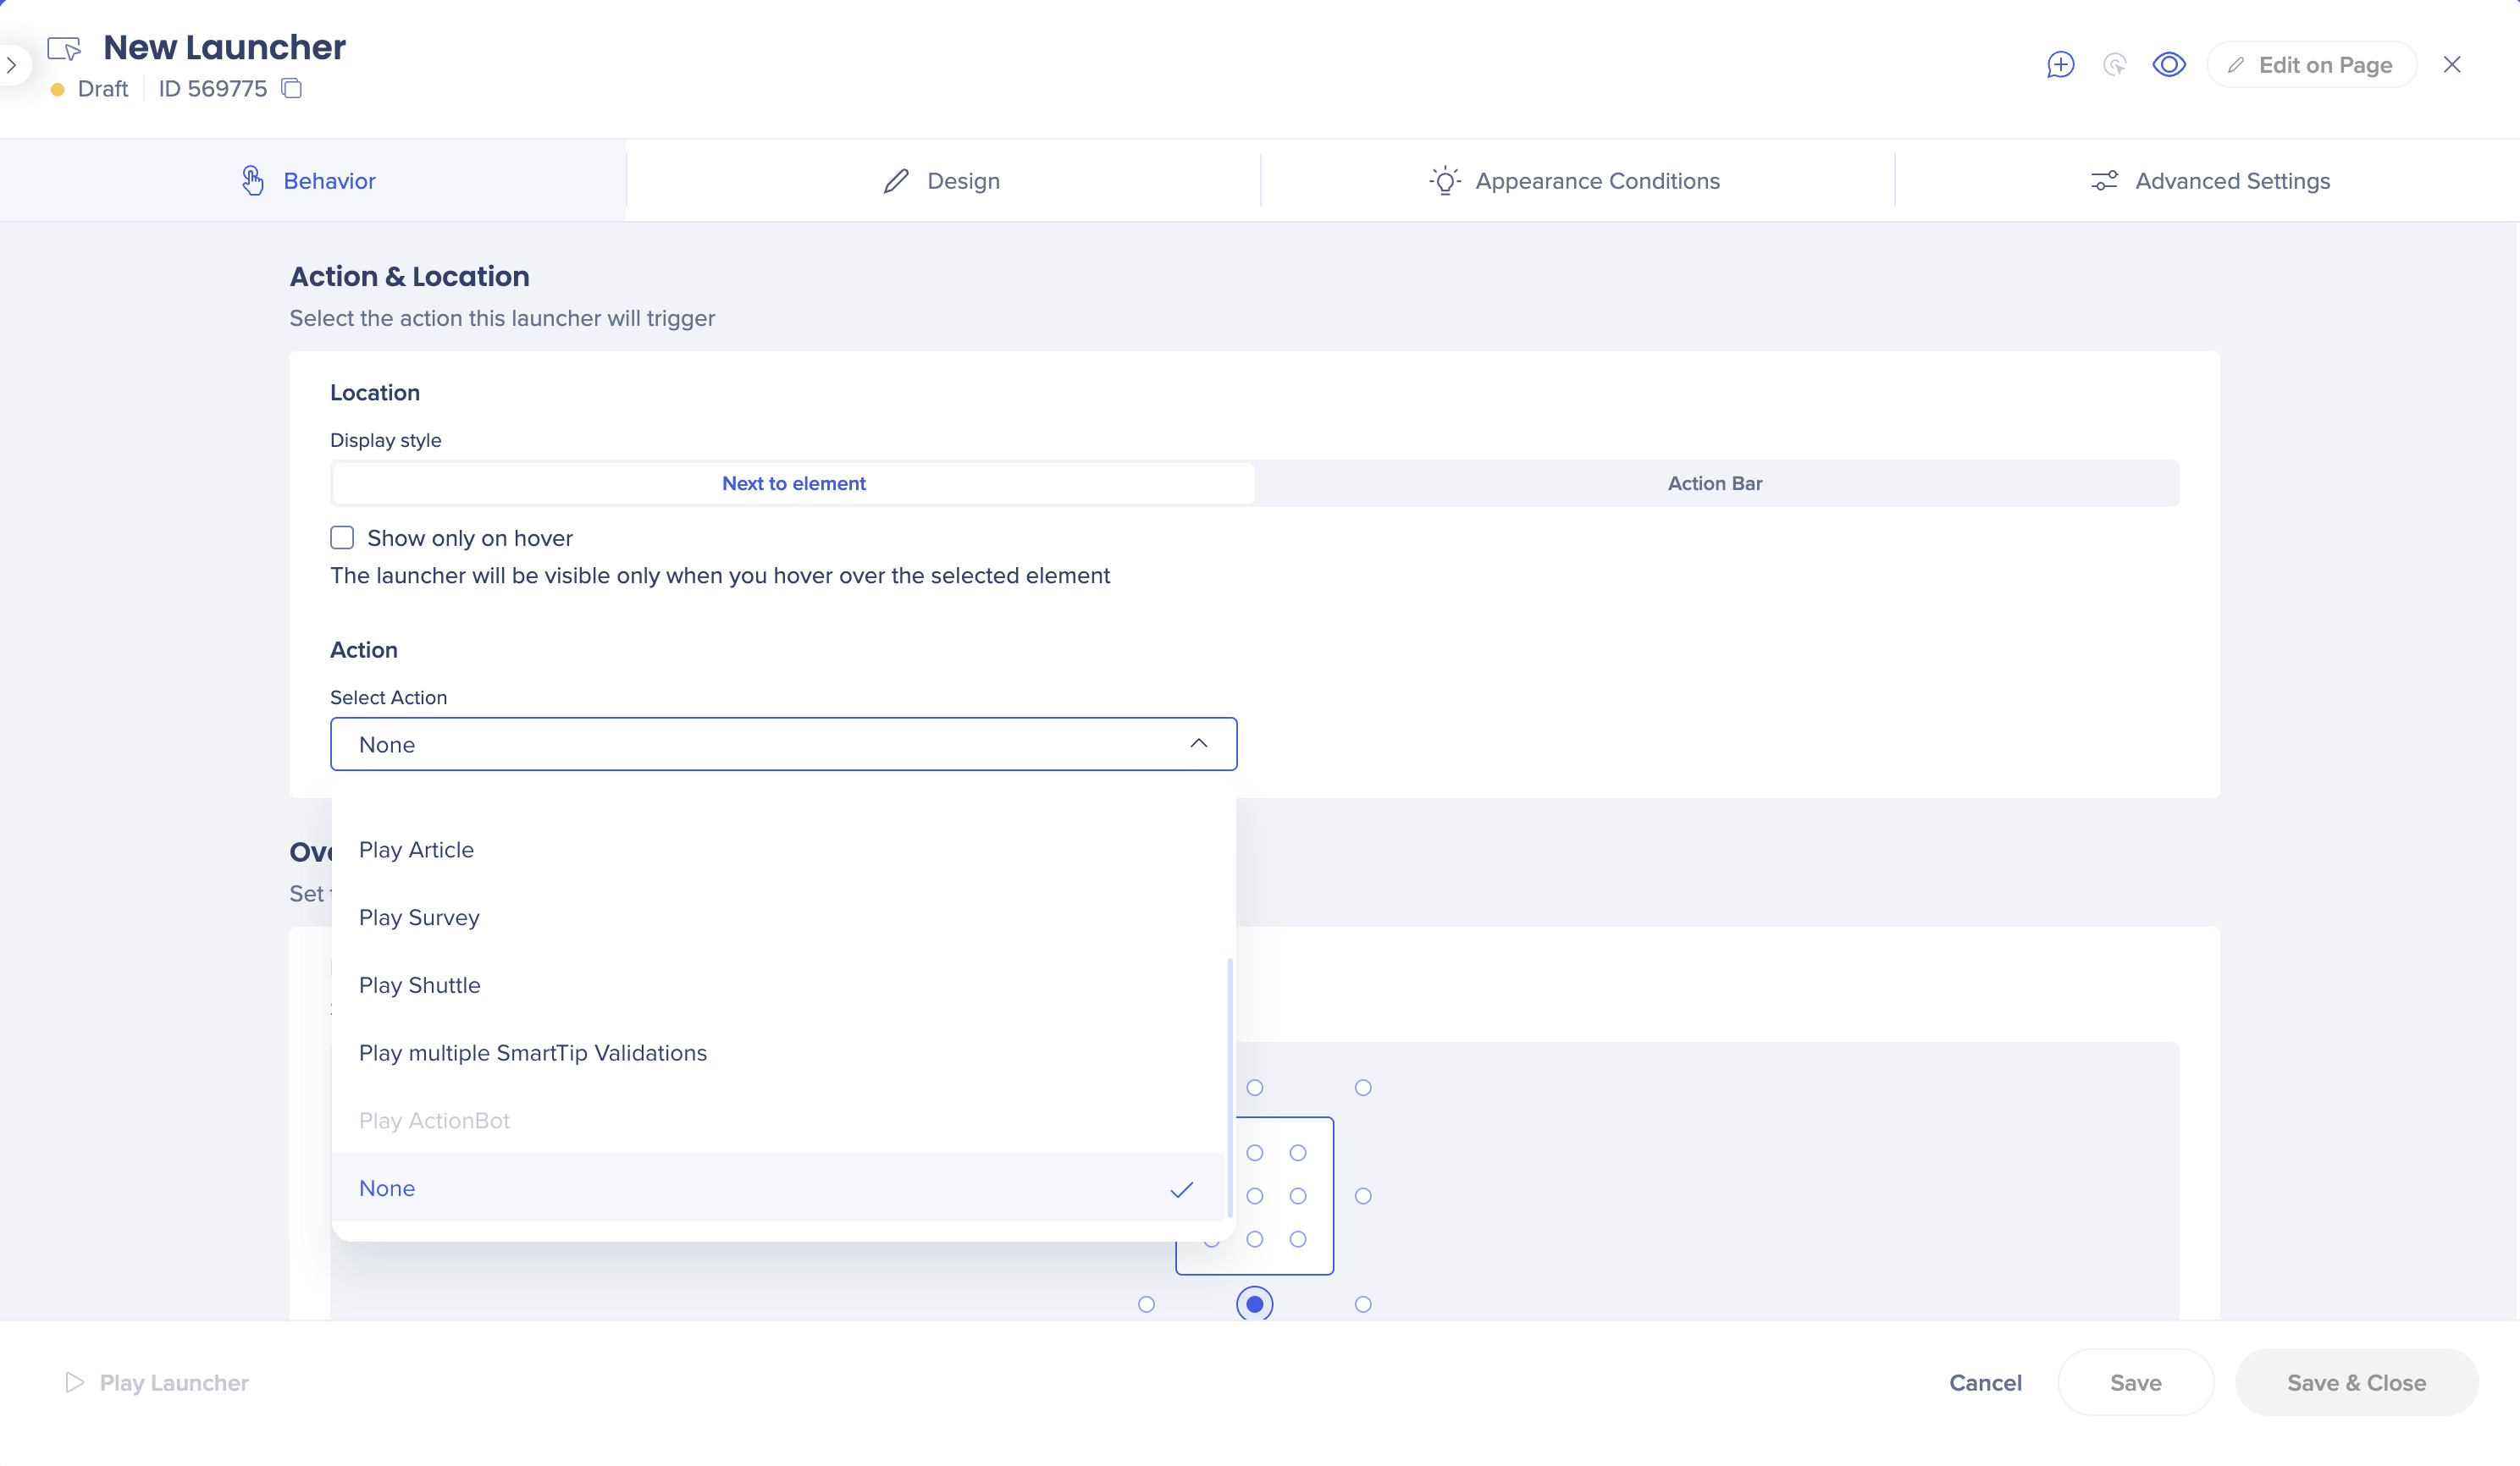Click the add comment speech bubble icon
The width and height of the screenshot is (2520, 1466).
(2060, 65)
